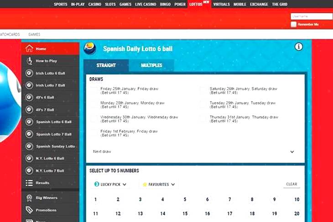Open the Favourites dropdown
333x222 pixels.
coord(159,184)
